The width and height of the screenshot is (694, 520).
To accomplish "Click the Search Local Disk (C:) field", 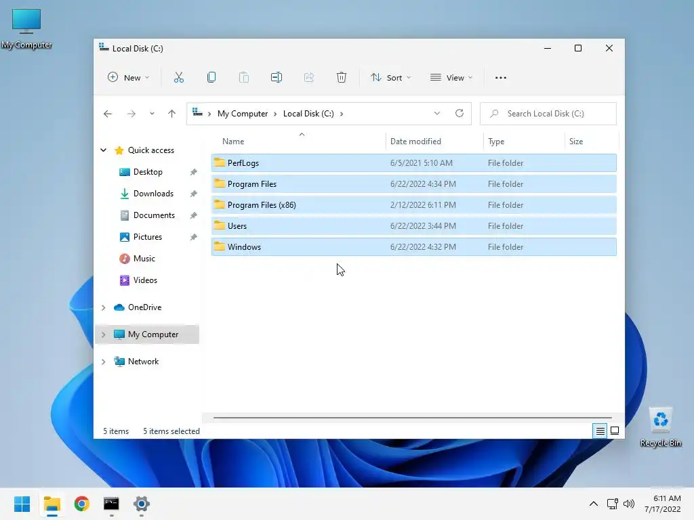I will (548, 114).
